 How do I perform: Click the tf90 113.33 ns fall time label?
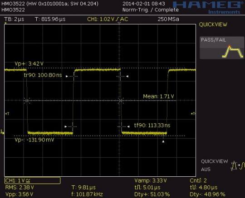coord(152,125)
